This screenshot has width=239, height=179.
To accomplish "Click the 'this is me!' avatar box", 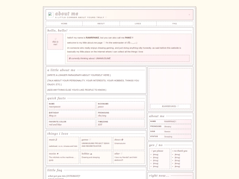I will (55, 42).
